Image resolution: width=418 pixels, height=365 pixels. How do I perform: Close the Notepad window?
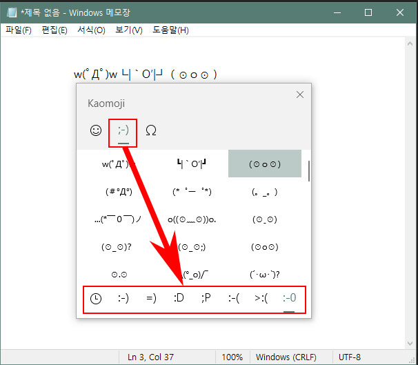400,12
